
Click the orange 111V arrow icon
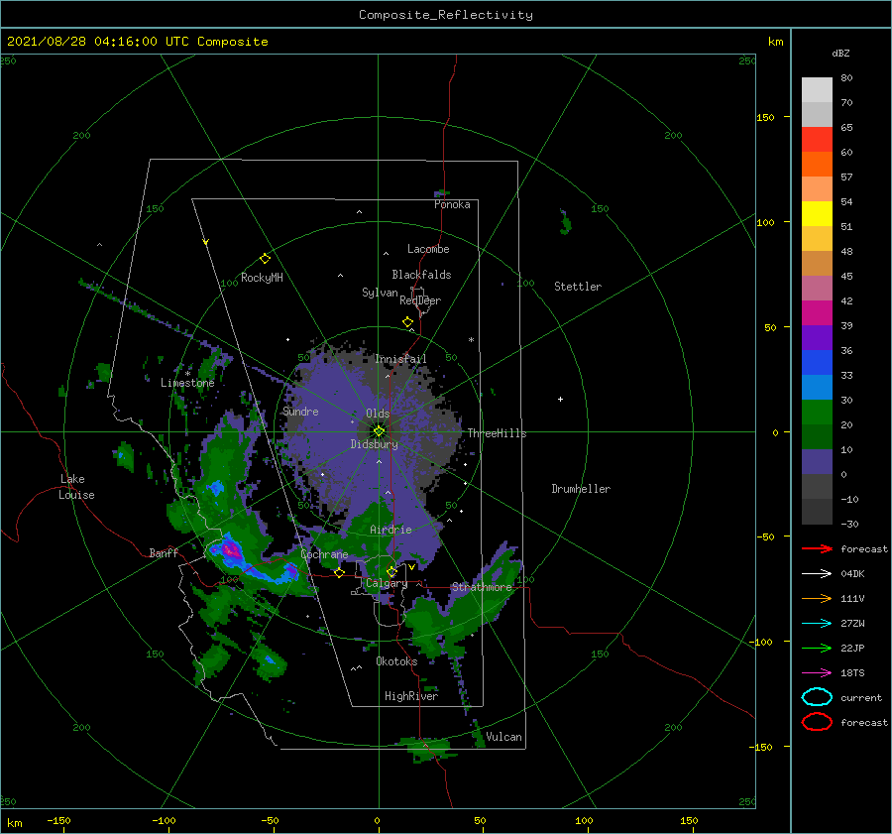817,598
